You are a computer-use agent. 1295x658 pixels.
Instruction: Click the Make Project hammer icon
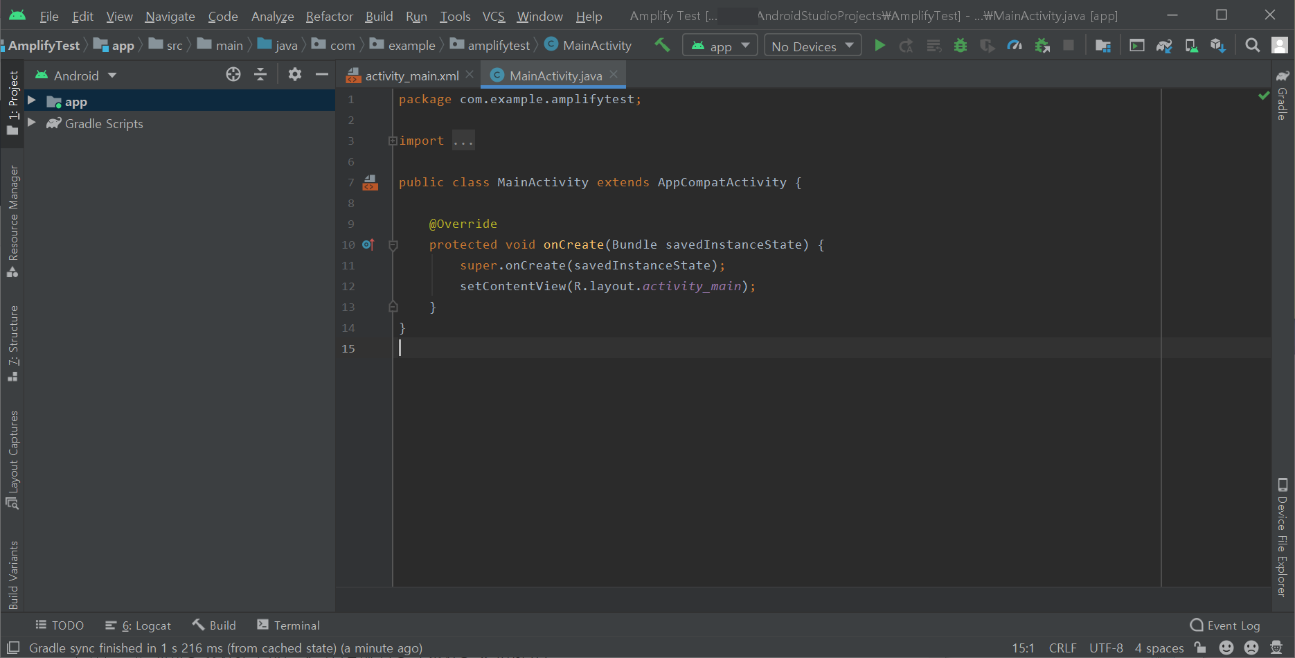click(x=662, y=46)
